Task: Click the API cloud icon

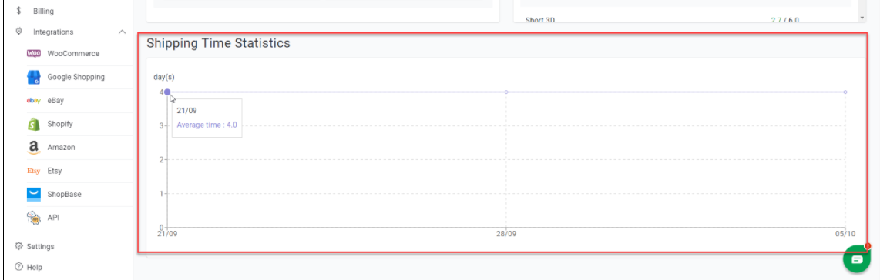Action: [x=34, y=218]
